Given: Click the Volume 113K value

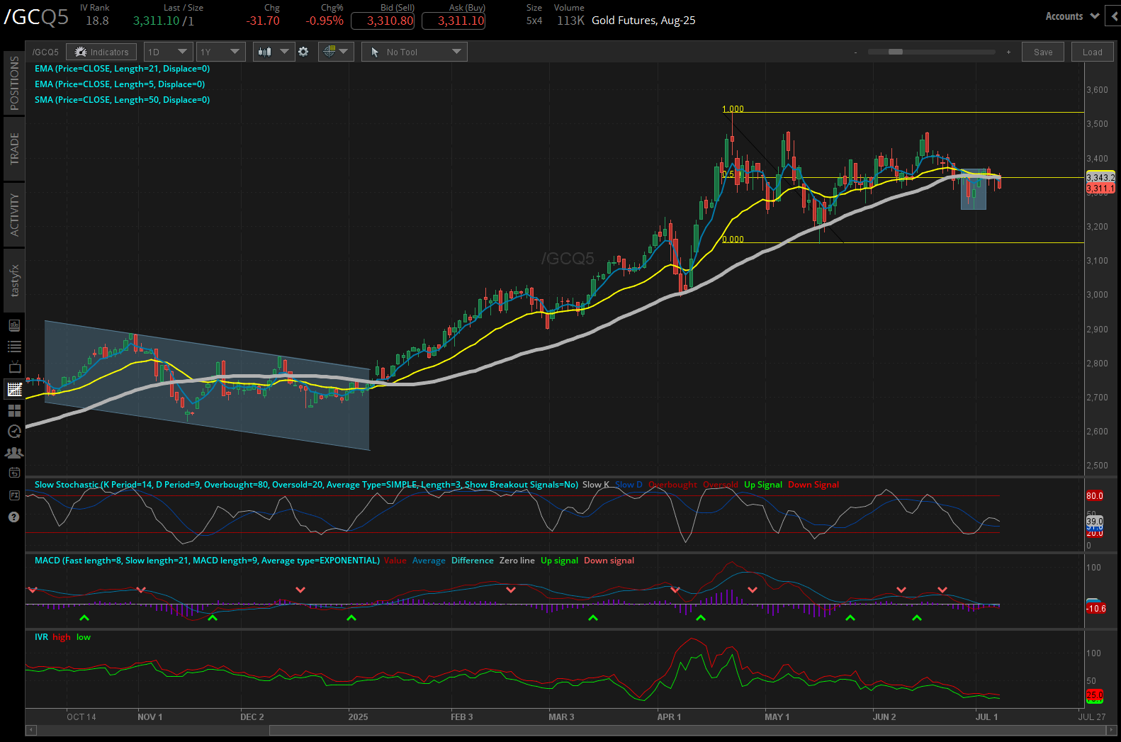Looking at the screenshot, I should coord(570,21).
